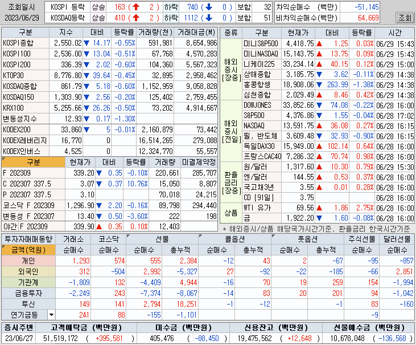Select the KOSDAQ150 row label
Screen dimensions: 416x345
pyautogui.click(x=25, y=98)
